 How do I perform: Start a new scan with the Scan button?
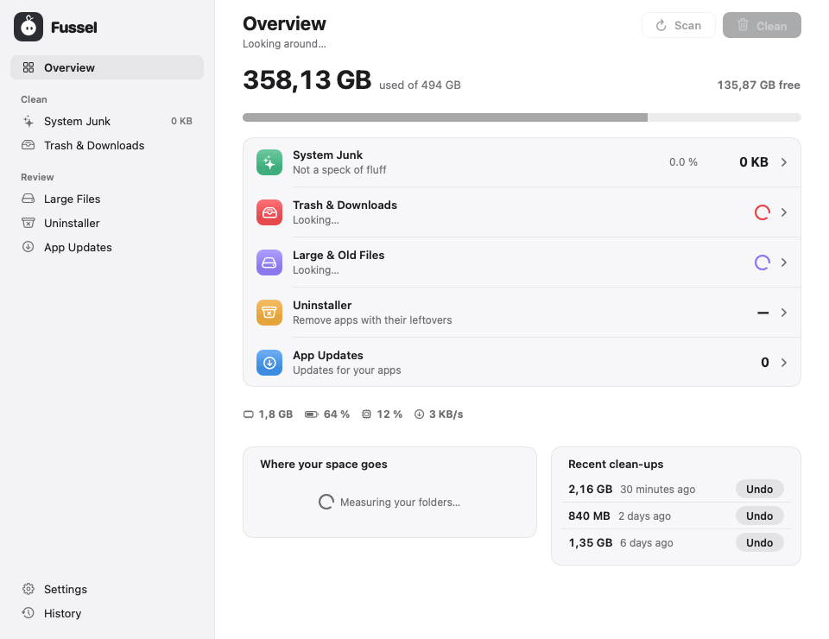pyautogui.click(x=679, y=25)
